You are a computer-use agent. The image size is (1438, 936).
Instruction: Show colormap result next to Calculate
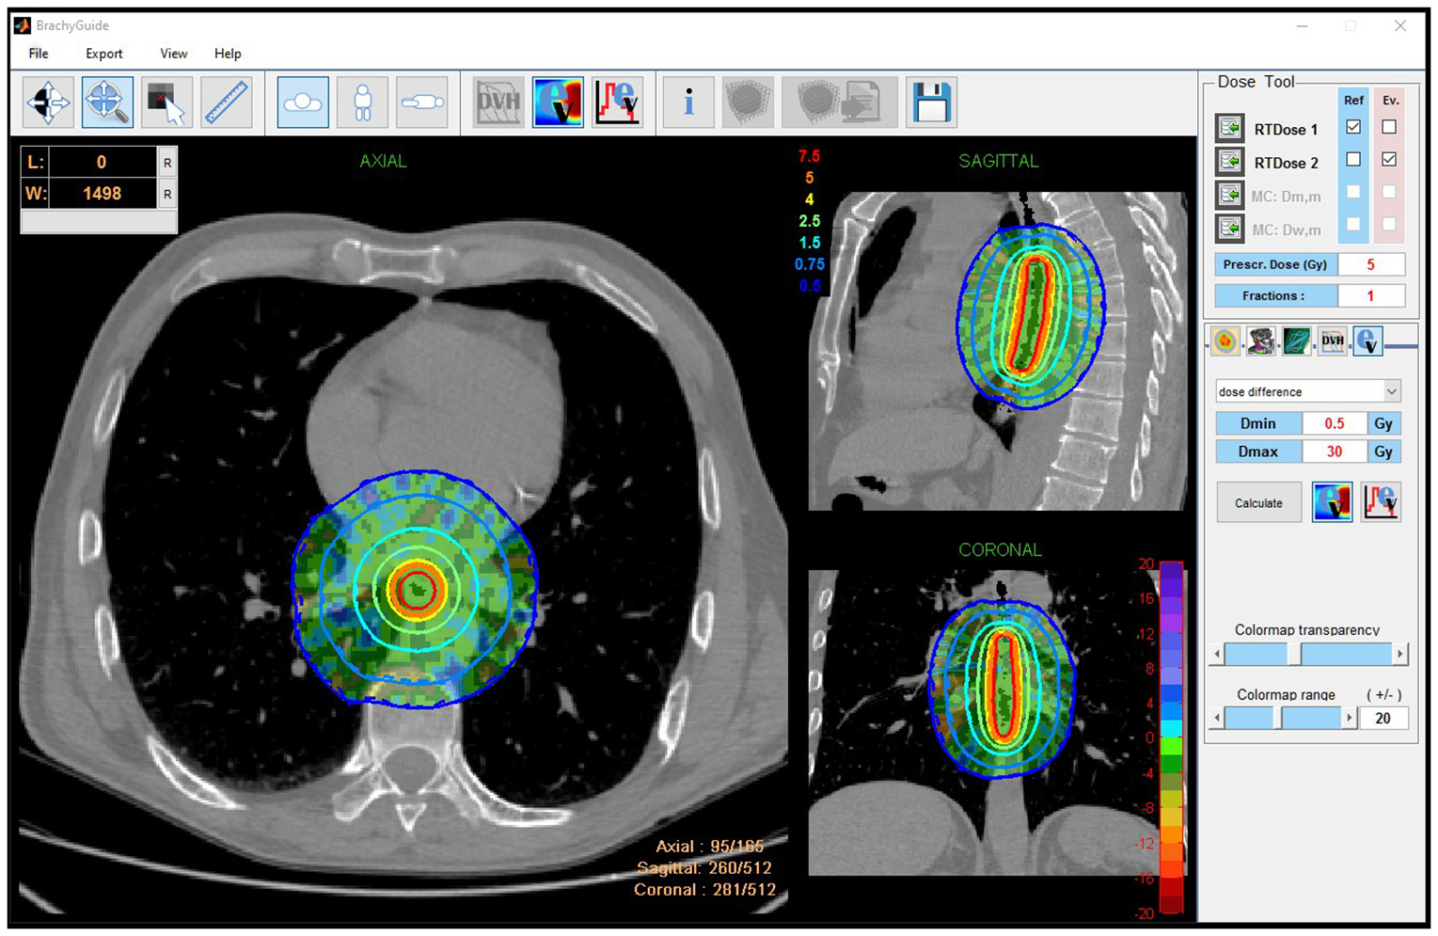(1332, 502)
